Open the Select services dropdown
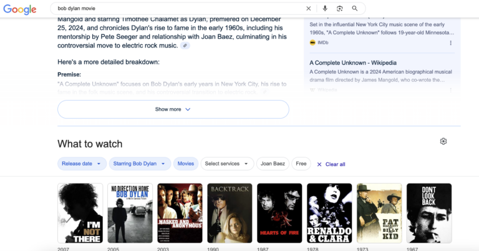Screen dimensions: 479x251 [227, 164]
